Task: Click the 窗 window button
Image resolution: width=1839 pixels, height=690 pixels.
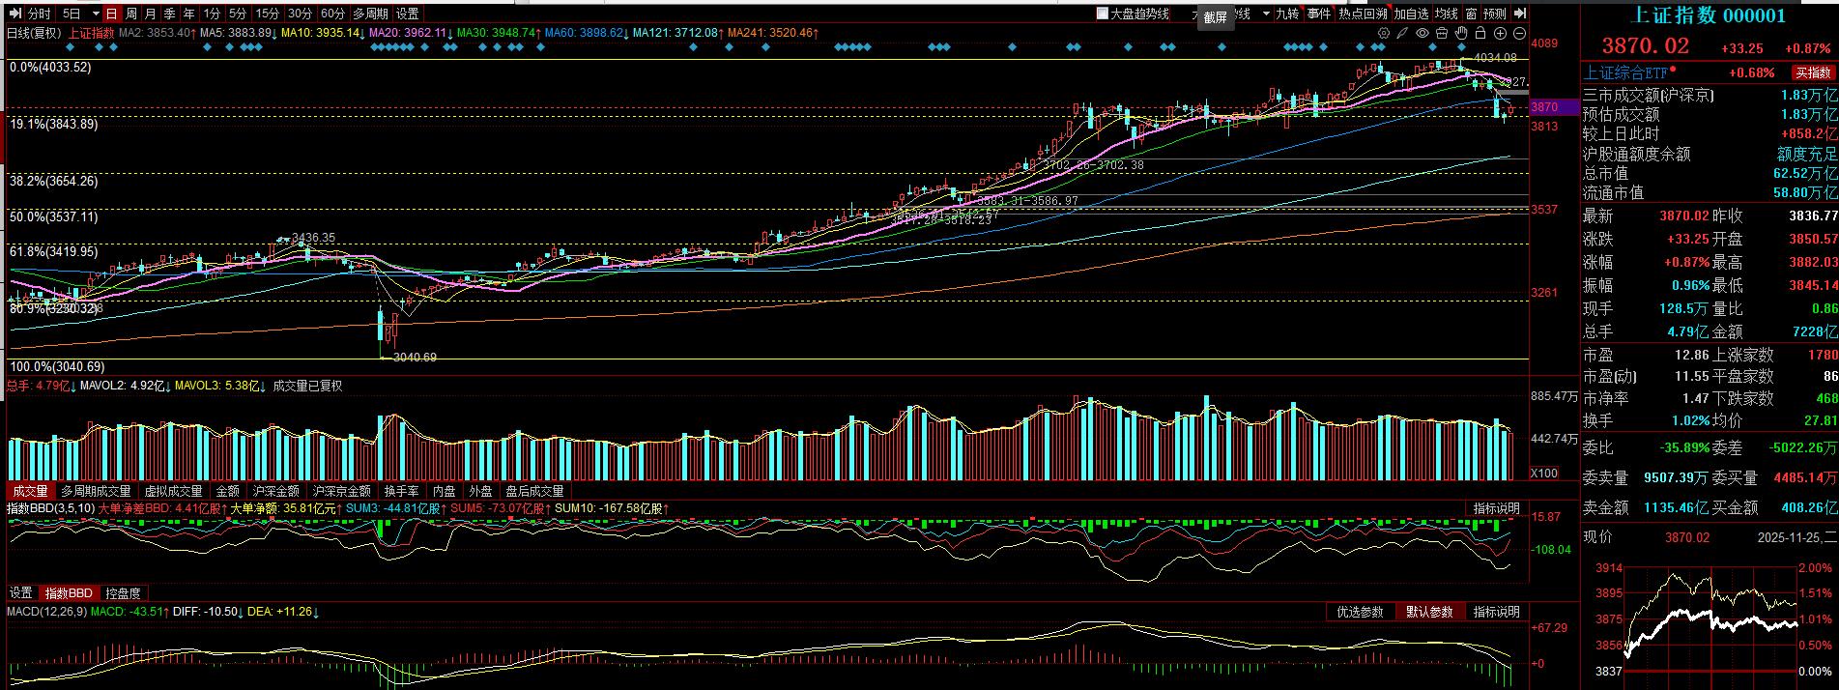Action: point(1471,14)
